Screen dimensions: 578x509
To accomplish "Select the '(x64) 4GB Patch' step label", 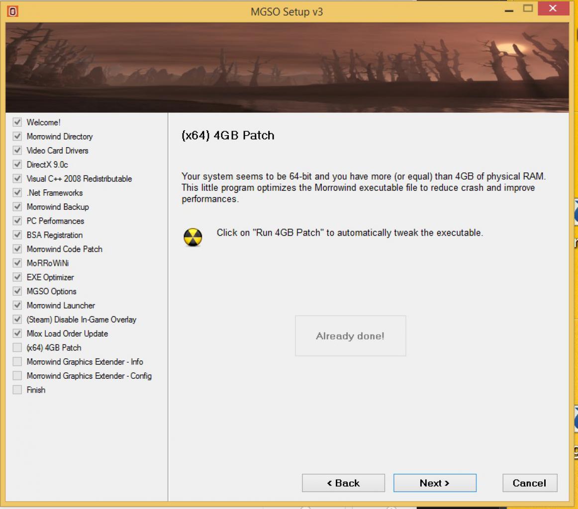I will click(x=54, y=347).
